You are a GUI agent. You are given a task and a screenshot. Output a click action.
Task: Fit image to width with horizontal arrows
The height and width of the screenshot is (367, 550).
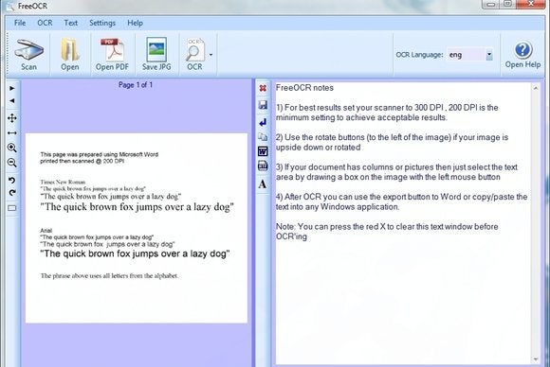coord(12,133)
